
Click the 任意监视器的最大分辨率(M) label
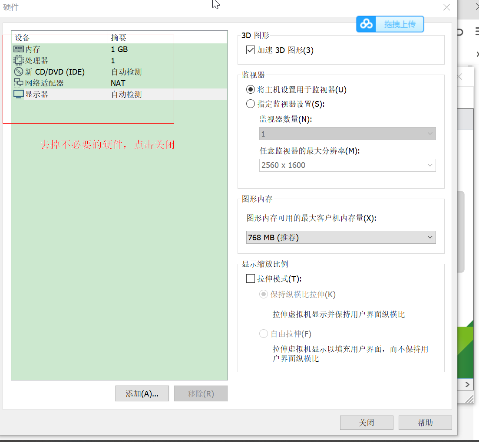310,151
